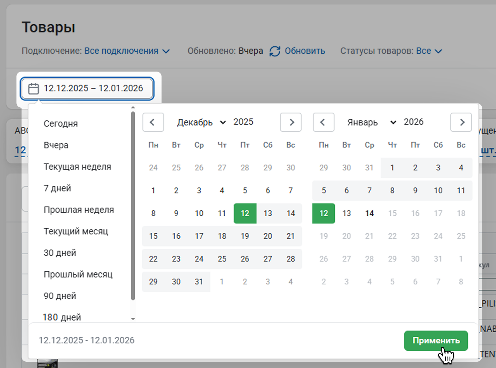Screen dimensions: 496x368
Task: Choose the 30 дней preset range
Action: click(x=60, y=253)
